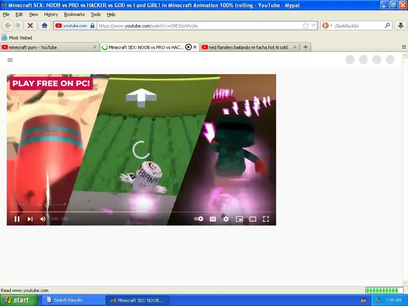Close the Minecraft SEX tab
408x306 pixels.
click(194, 47)
